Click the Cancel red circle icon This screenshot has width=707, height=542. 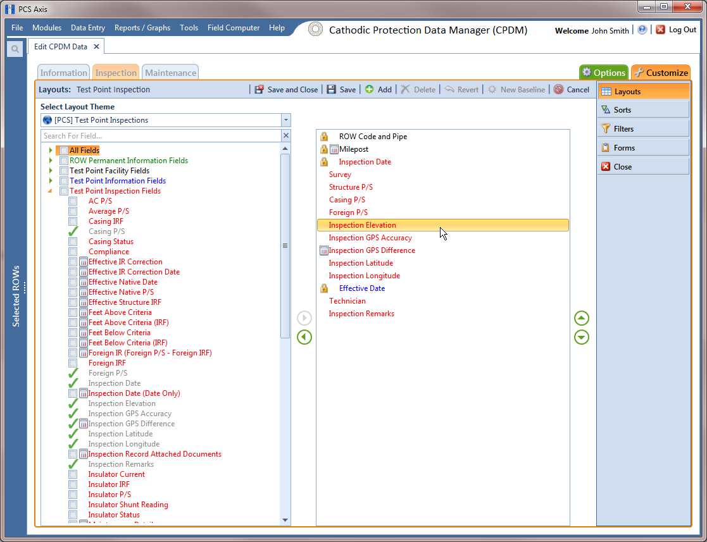(559, 89)
